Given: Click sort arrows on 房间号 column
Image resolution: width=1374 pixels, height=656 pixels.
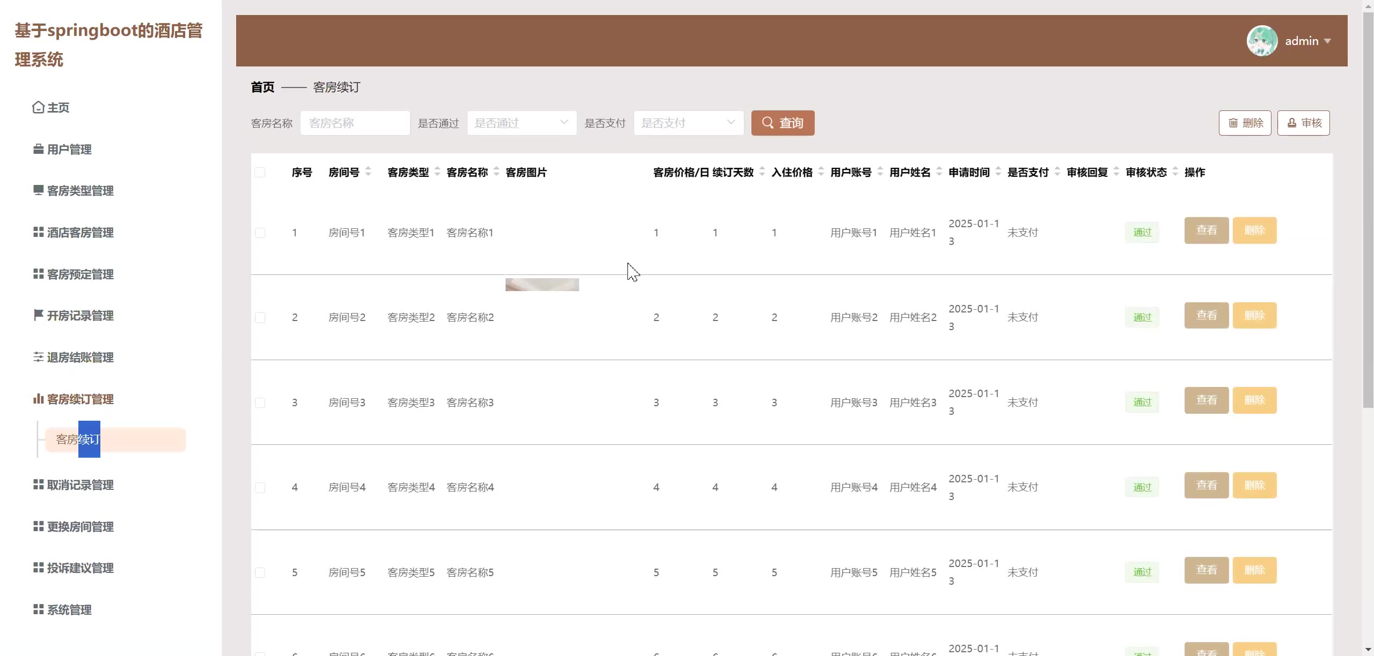Looking at the screenshot, I should pyautogui.click(x=368, y=172).
